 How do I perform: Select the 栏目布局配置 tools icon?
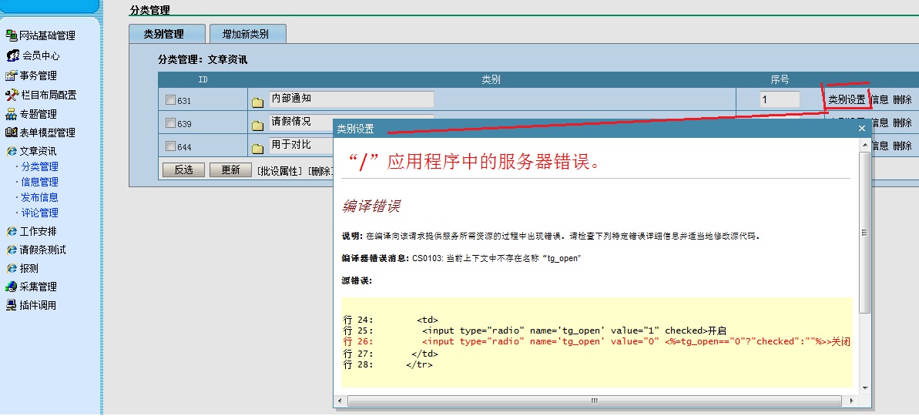[x=12, y=95]
